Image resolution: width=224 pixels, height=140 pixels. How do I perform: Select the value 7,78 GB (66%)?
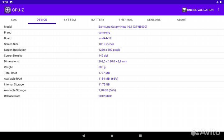click(107, 90)
